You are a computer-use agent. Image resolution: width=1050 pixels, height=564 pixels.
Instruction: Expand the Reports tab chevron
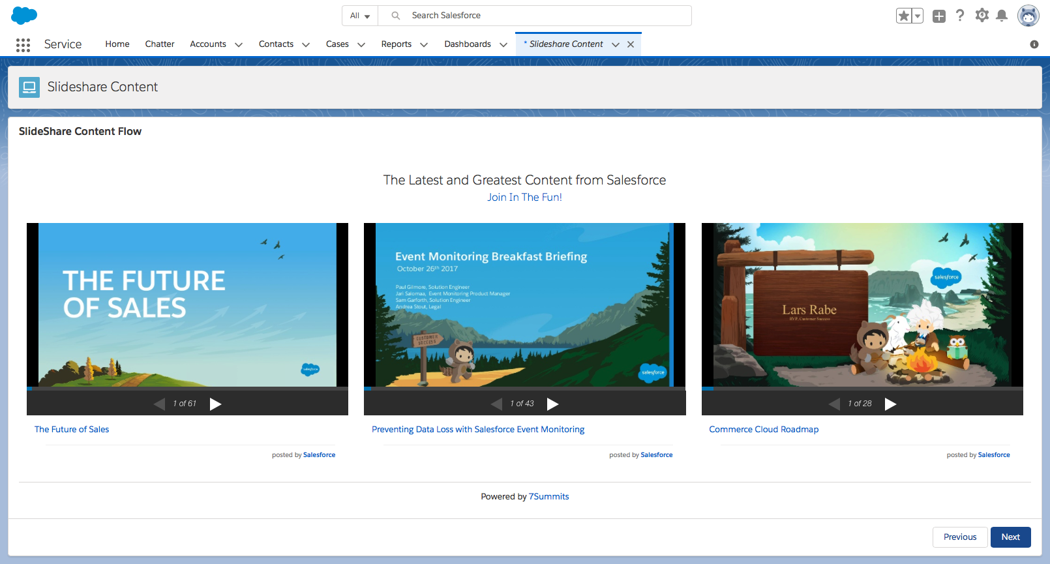tap(424, 44)
